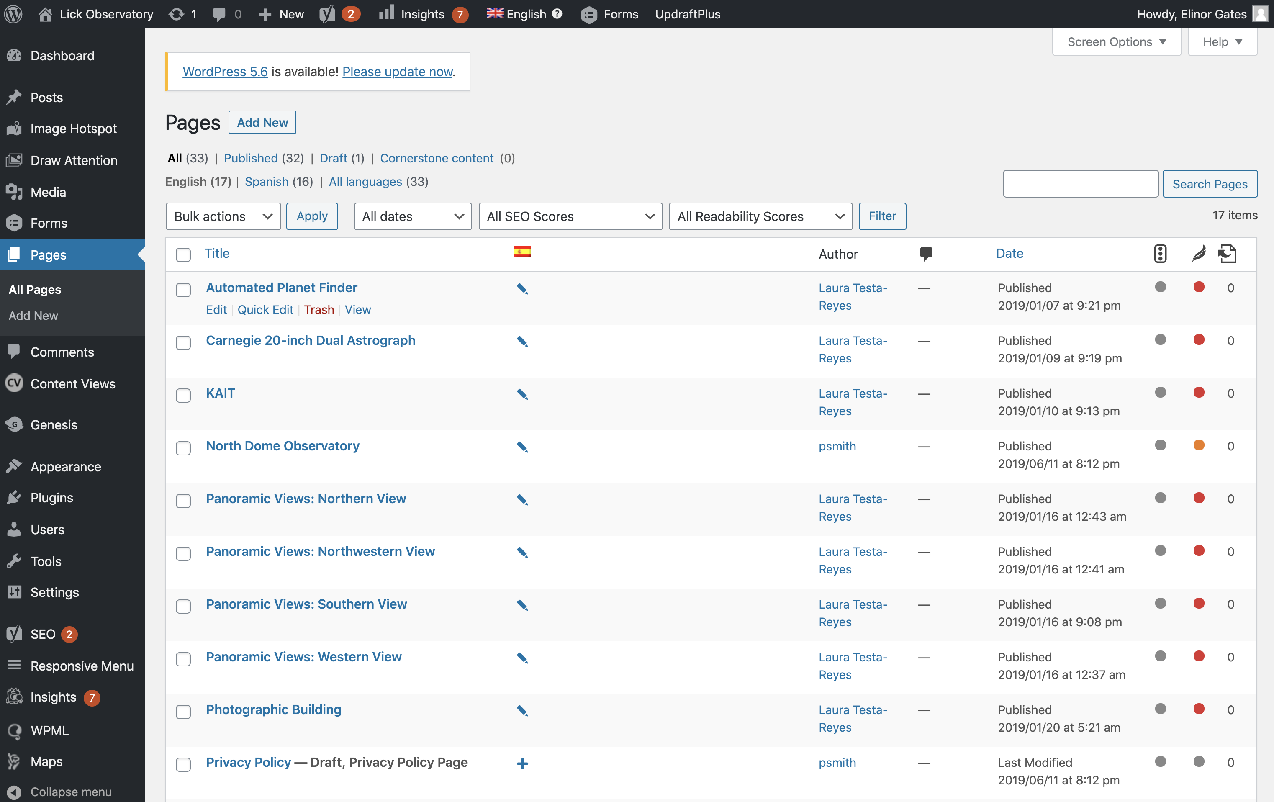Click the readability feather column icon
Viewport: 1274px width, 802px height.
coord(1199,253)
